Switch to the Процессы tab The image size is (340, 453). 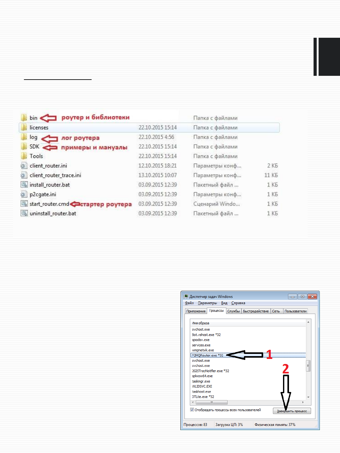(217, 310)
